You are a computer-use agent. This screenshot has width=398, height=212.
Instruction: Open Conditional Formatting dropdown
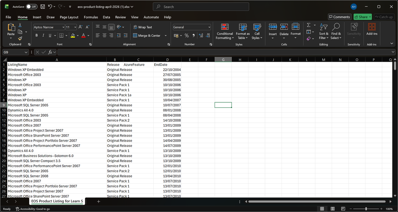225,31
